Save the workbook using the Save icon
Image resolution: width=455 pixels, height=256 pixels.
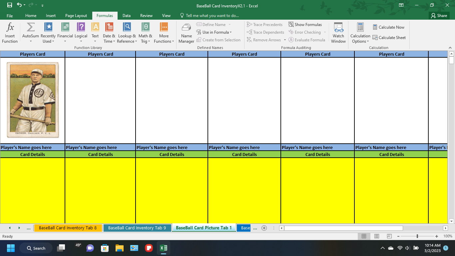point(9,5)
